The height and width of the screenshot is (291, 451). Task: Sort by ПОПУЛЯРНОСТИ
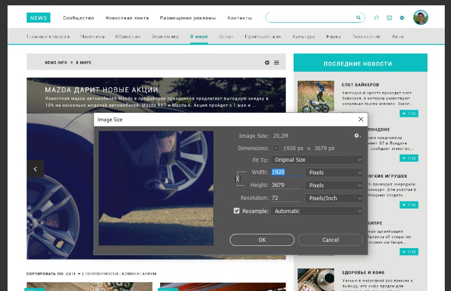click(x=102, y=274)
